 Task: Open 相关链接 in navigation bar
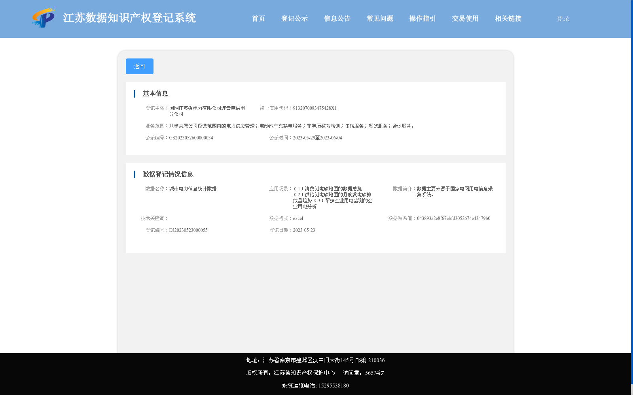[508, 19]
